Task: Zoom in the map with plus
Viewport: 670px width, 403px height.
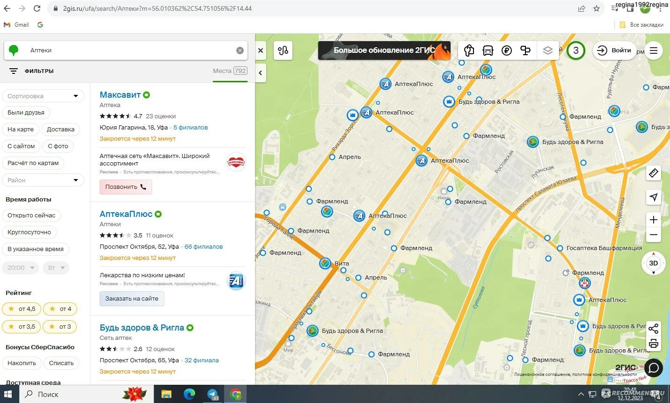Action: pos(654,220)
